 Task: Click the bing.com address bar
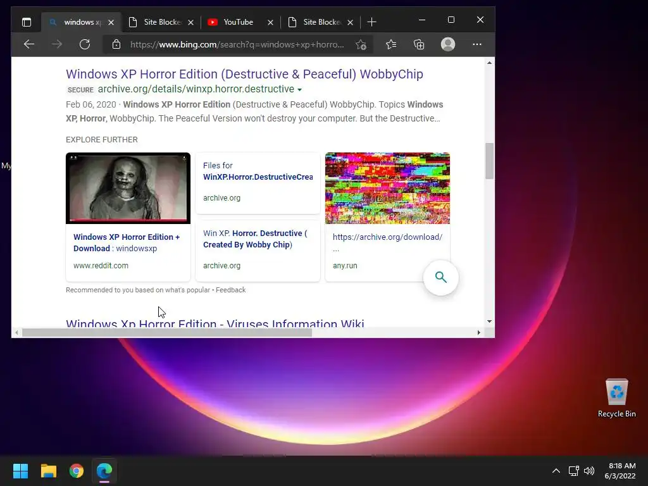(x=237, y=44)
